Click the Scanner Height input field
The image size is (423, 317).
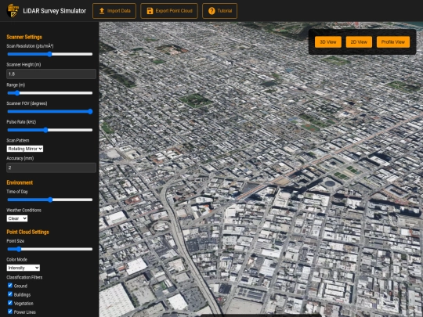click(x=51, y=74)
